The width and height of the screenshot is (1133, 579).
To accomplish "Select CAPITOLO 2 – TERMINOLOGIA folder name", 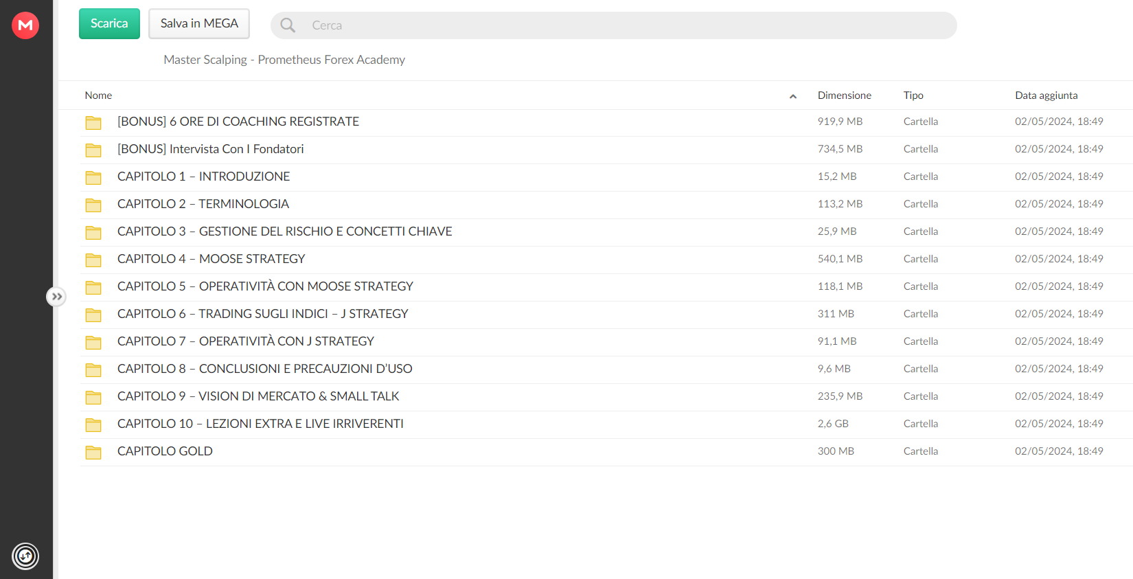I will [203, 204].
